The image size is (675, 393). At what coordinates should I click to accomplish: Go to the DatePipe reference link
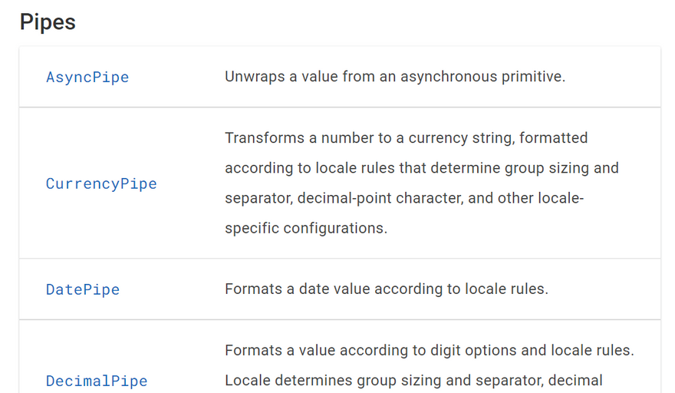83,289
